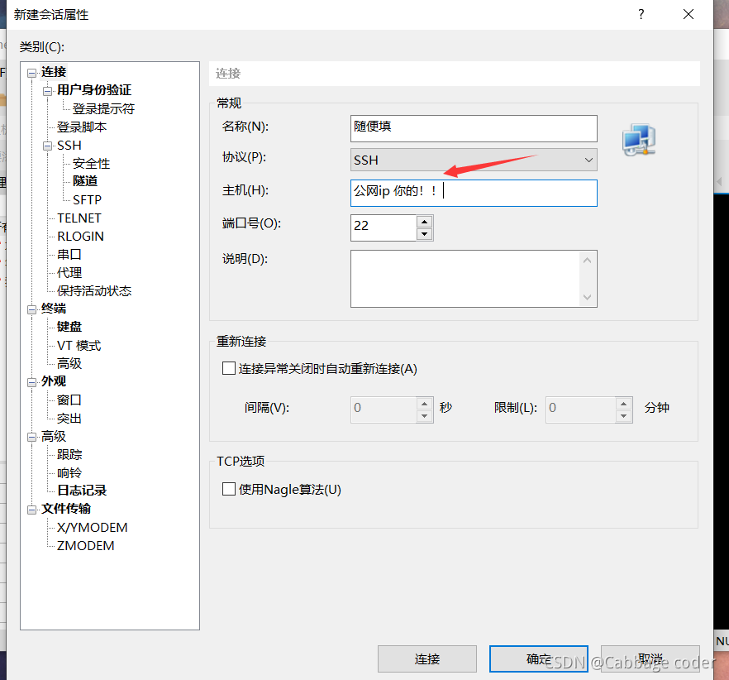Collapse the SSH tree node
The image size is (729, 680).
[47, 146]
